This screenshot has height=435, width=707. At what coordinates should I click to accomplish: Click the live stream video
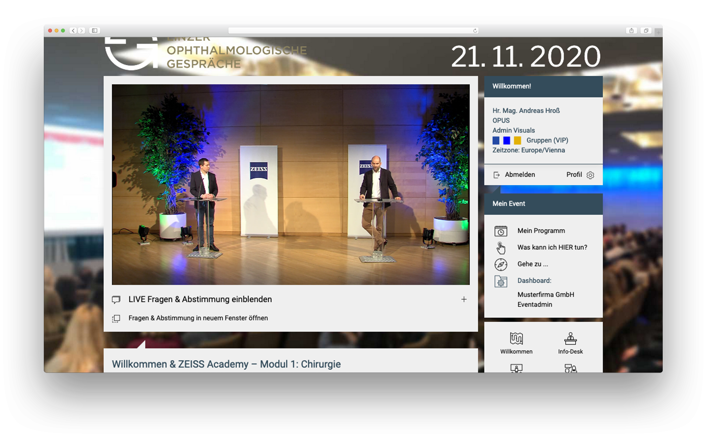(x=291, y=185)
